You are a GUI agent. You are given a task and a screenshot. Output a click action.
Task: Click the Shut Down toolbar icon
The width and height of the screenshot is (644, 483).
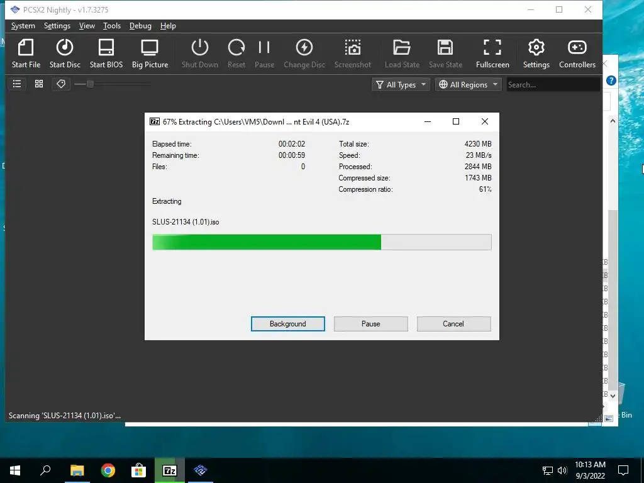click(199, 53)
